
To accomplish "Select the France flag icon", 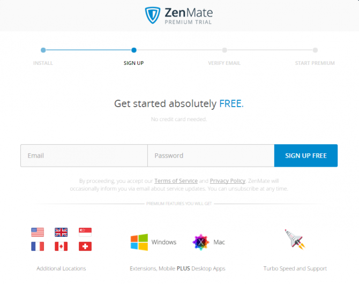I will tap(38, 246).
